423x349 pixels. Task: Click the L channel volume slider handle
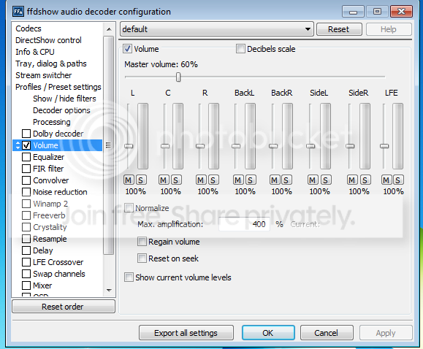coord(129,146)
